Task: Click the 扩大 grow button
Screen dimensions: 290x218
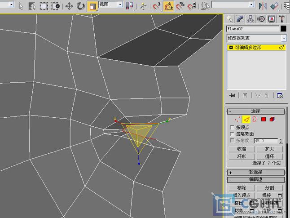Action: click(x=269, y=149)
